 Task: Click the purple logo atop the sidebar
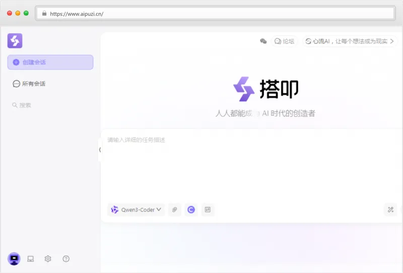(x=15, y=40)
